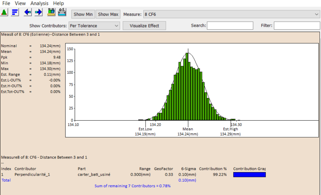Click the Range value 0.300(mm)
Image resolution: width=321 pixels, height=195 pixels.
click(x=140, y=174)
